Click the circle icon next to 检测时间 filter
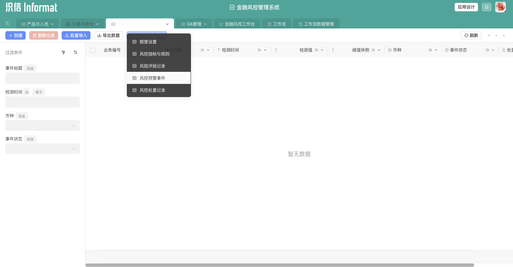The width and height of the screenshot is (513, 267). pos(27,92)
